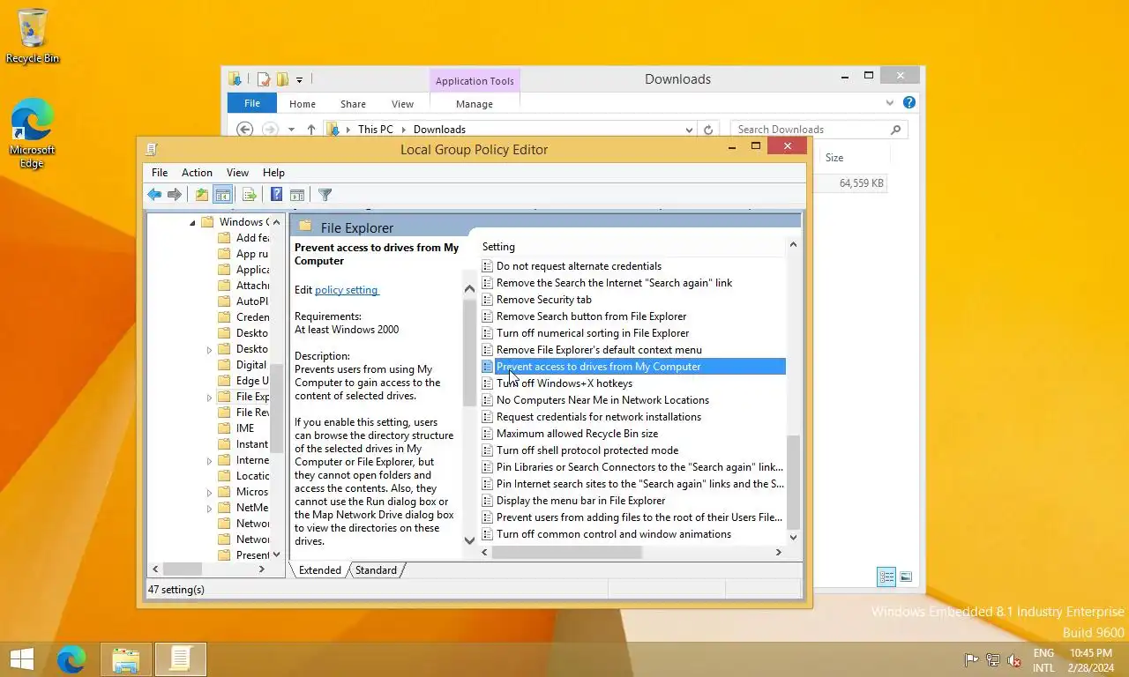Expand the second Desktop tree node arrow
The width and height of the screenshot is (1129, 677).
click(x=209, y=350)
